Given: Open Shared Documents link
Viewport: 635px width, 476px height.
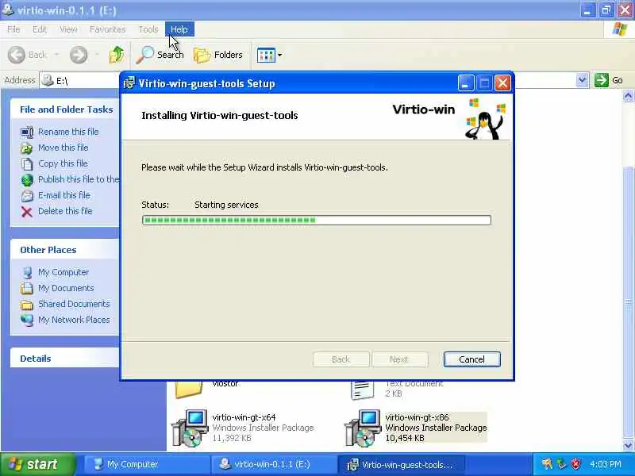Looking at the screenshot, I should pos(74,304).
